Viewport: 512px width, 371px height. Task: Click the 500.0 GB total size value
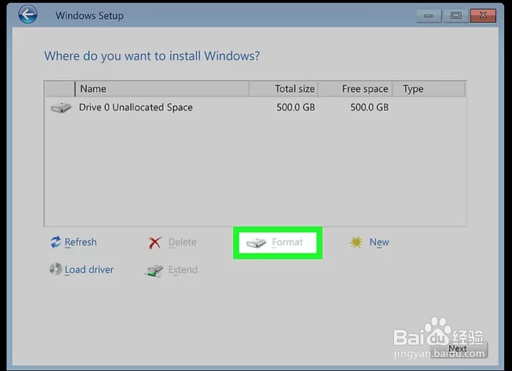(296, 107)
